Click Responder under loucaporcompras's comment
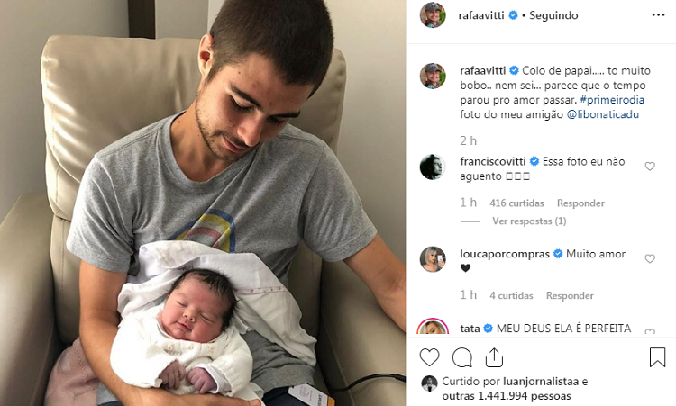This screenshot has height=406, width=676. click(x=570, y=296)
